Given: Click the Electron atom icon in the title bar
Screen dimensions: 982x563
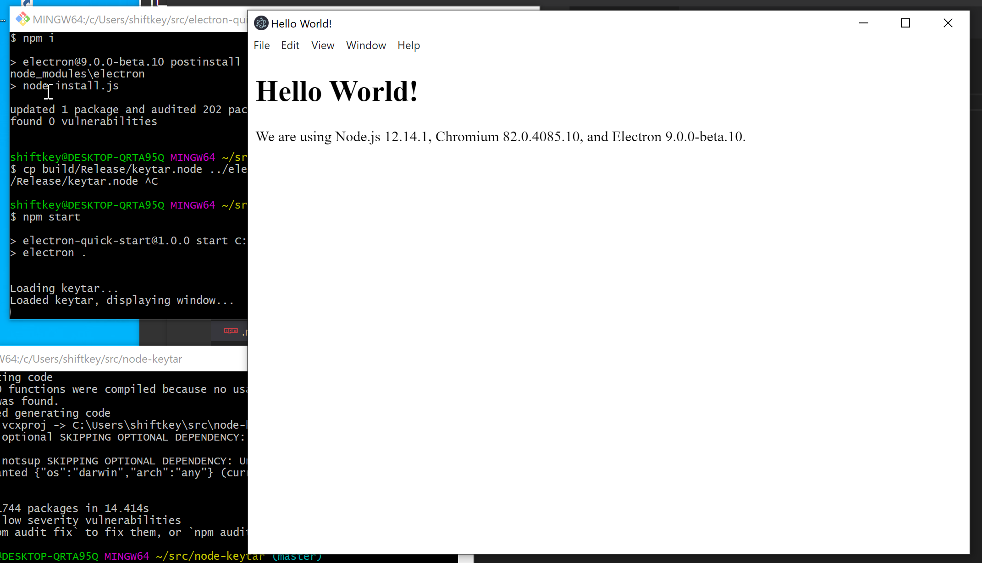Looking at the screenshot, I should click(x=261, y=23).
